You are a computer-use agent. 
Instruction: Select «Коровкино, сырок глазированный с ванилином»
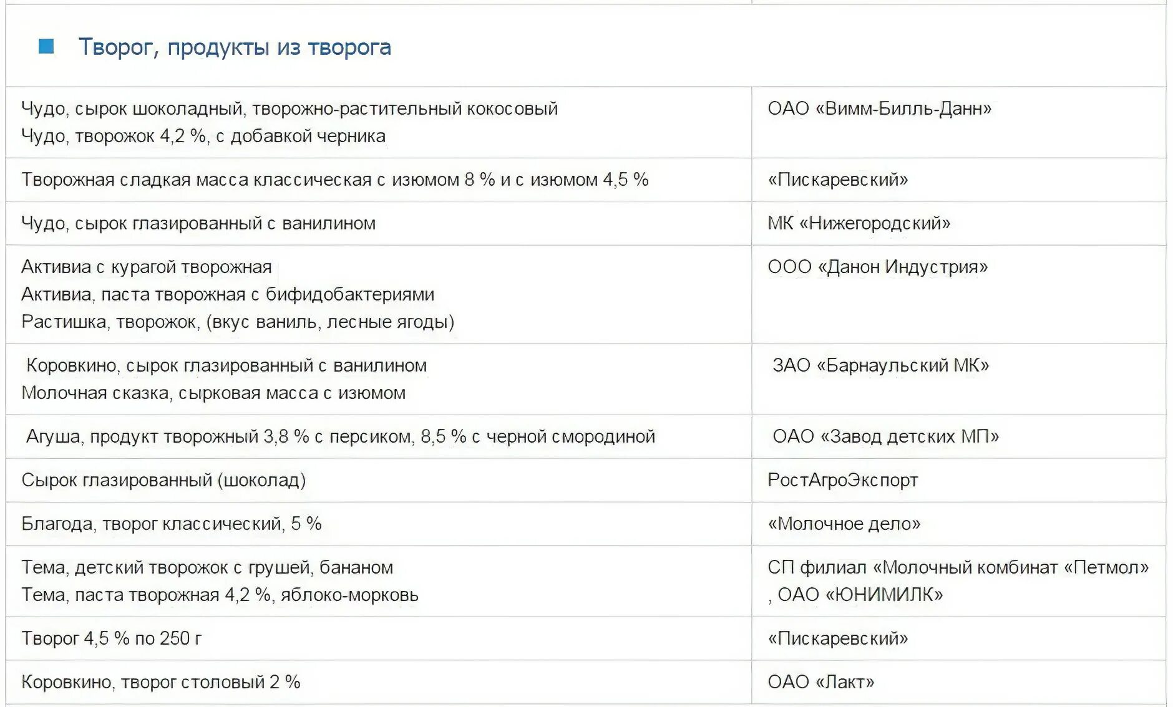click(x=226, y=365)
